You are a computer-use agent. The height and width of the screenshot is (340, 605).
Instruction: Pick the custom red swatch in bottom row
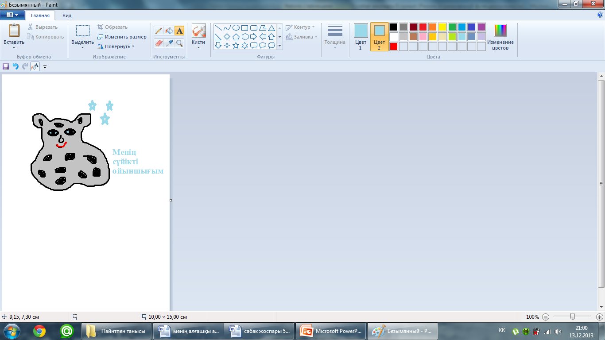coord(394,46)
